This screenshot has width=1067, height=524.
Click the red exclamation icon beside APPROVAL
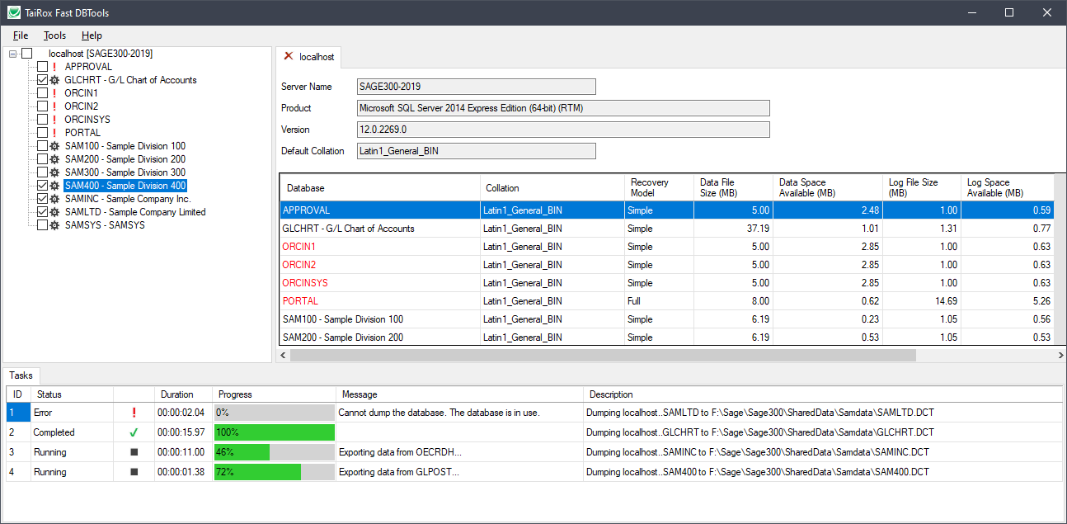54,67
